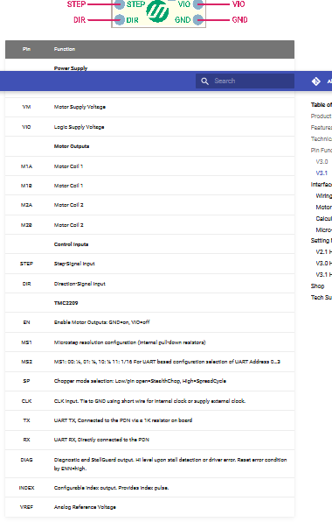Click the magnifier search icon
332x529 pixels.
[x=204, y=81]
